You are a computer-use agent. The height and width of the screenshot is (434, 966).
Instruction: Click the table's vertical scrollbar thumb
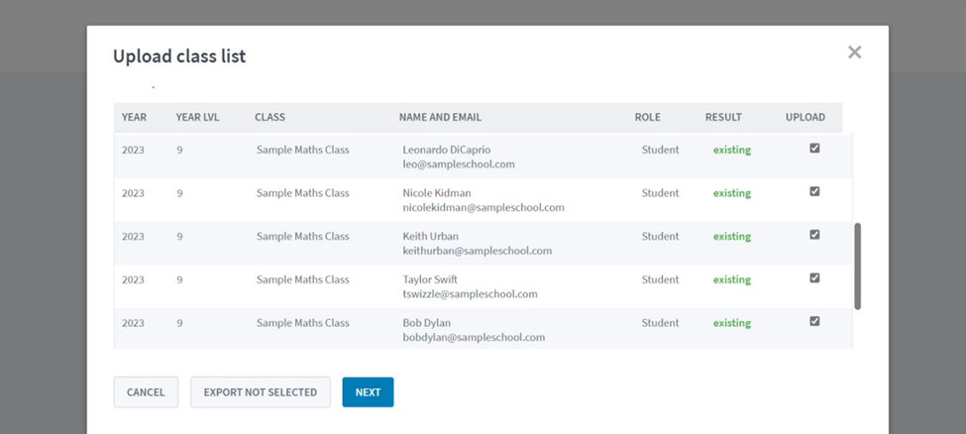coord(858,267)
